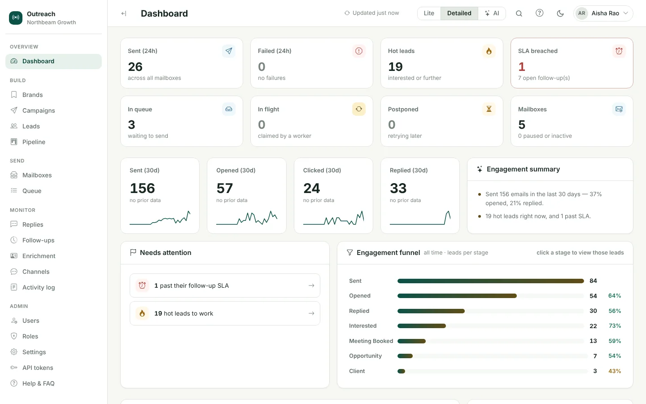Image resolution: width=646 pixels, height=404 pixels.
Task: View leads in the Meeting Booked stage
Action: pos(485,341)
